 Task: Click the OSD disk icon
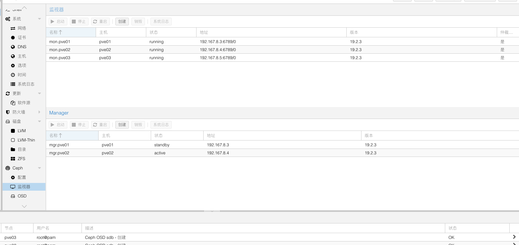click(x=13, y=196)
